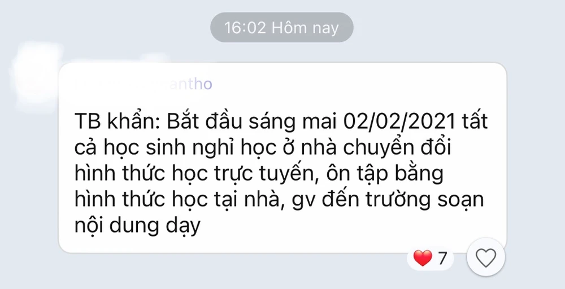Select the 'TB khẩn' message bubble

pos(282,157)
